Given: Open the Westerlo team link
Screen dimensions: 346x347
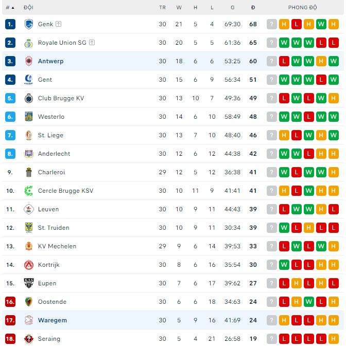Looking at the screenshot, I should [x=51, y=117].
